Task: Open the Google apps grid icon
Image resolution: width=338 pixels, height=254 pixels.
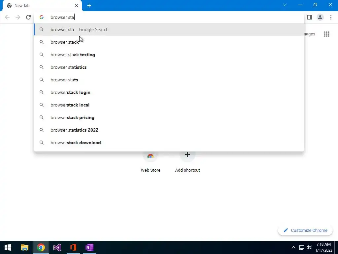Action: pos(326,34)
